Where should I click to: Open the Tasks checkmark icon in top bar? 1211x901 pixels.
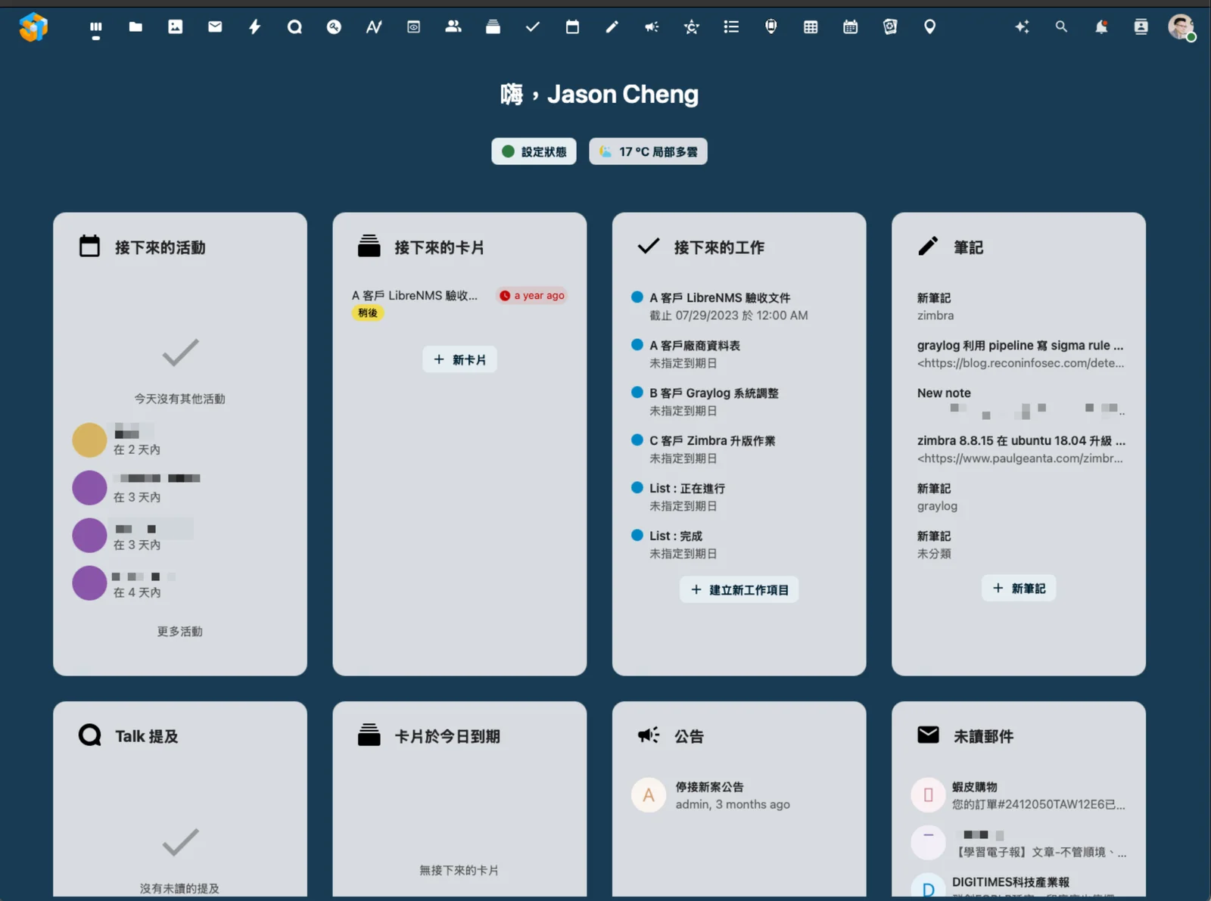532,27
